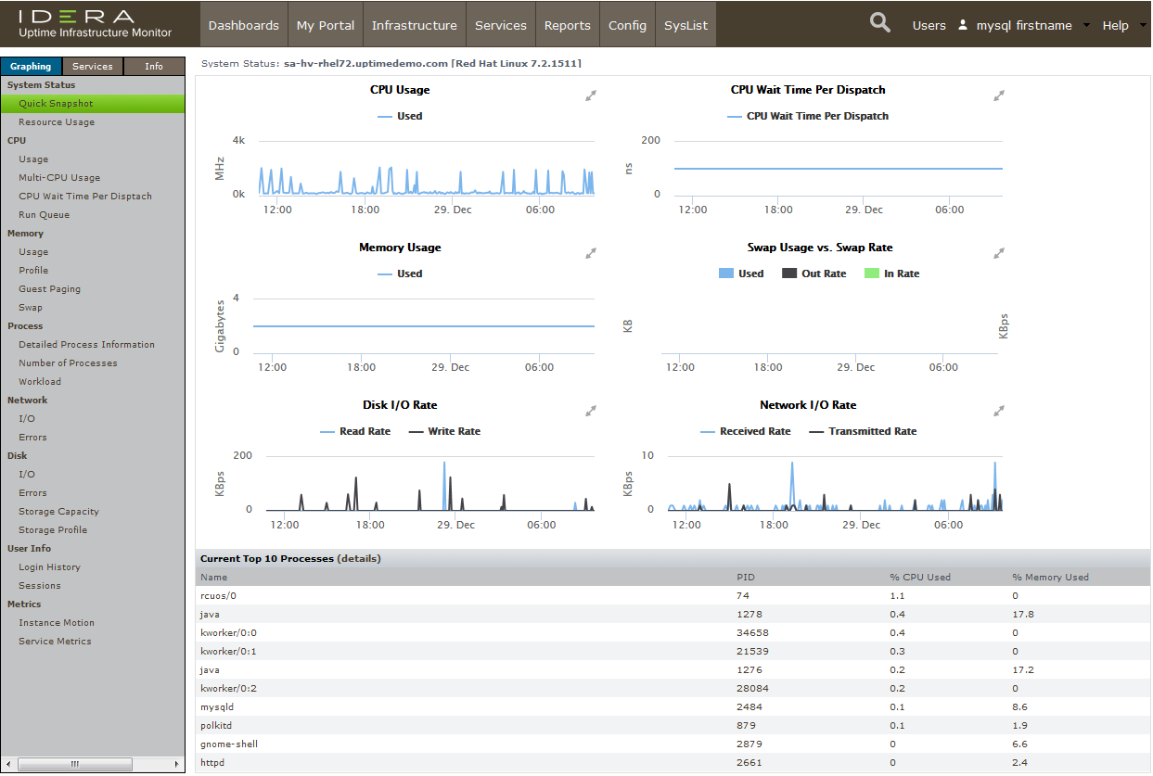
Task: Expand the Swap Usage vs. Swap Rate chart
Action: pos(999,253)
